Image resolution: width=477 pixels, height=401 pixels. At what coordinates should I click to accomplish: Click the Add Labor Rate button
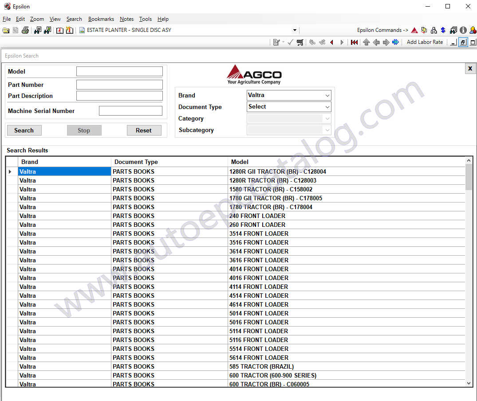point(425,42)
